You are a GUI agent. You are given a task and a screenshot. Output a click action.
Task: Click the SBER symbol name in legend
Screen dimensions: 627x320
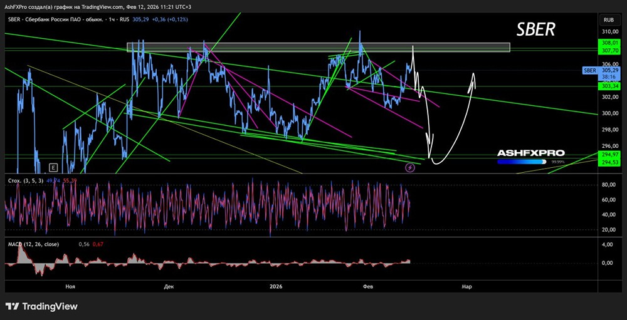click(x=14, y=19)
